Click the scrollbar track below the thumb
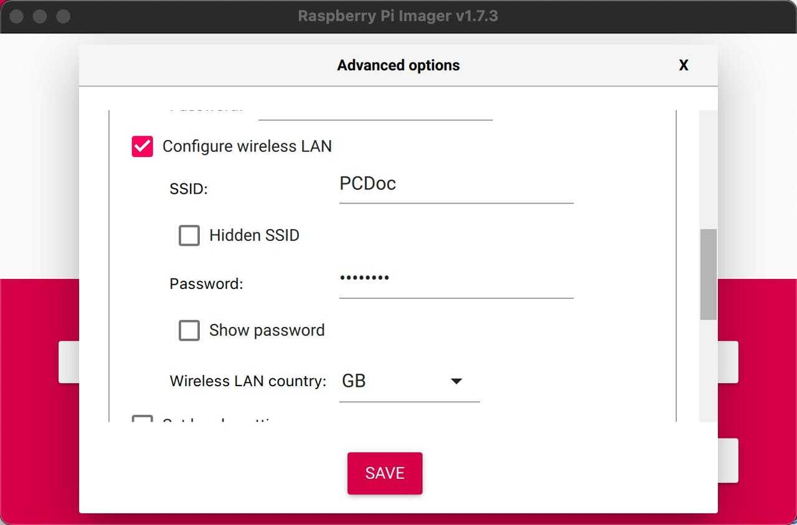 (x=708, y=374)
